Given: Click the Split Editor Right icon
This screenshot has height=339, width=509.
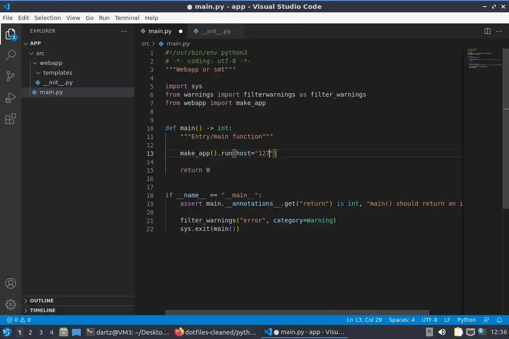Looking at the screenshot, I should point(487,31).
